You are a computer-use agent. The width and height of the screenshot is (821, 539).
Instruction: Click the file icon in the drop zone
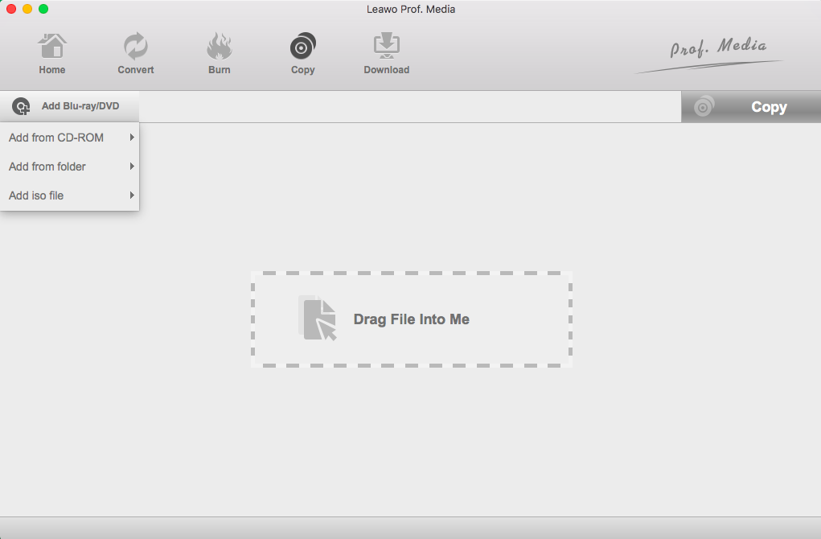[318, 318]
